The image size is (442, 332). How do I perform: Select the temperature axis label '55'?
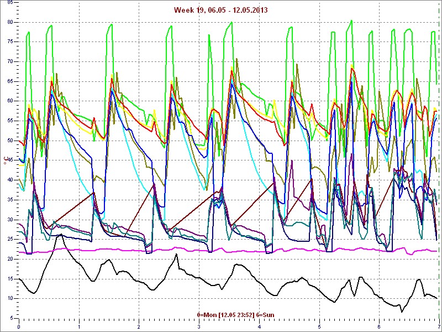(10, 121)
